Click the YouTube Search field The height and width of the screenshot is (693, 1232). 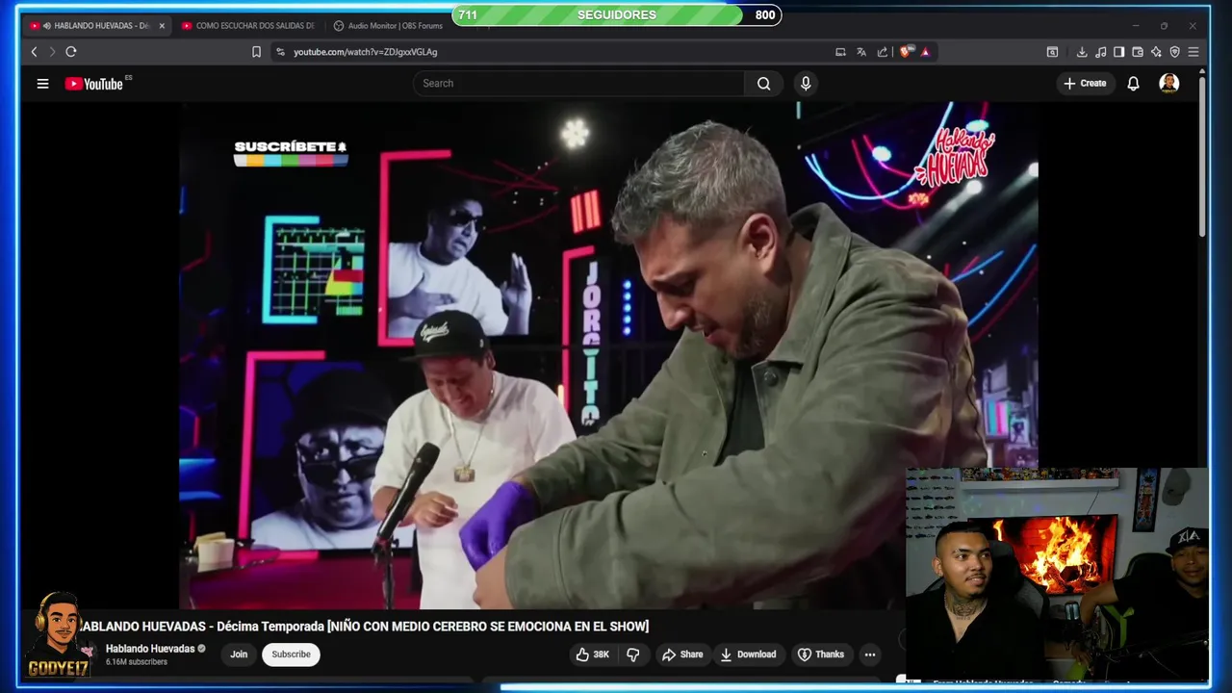click(x=579, y=84)
